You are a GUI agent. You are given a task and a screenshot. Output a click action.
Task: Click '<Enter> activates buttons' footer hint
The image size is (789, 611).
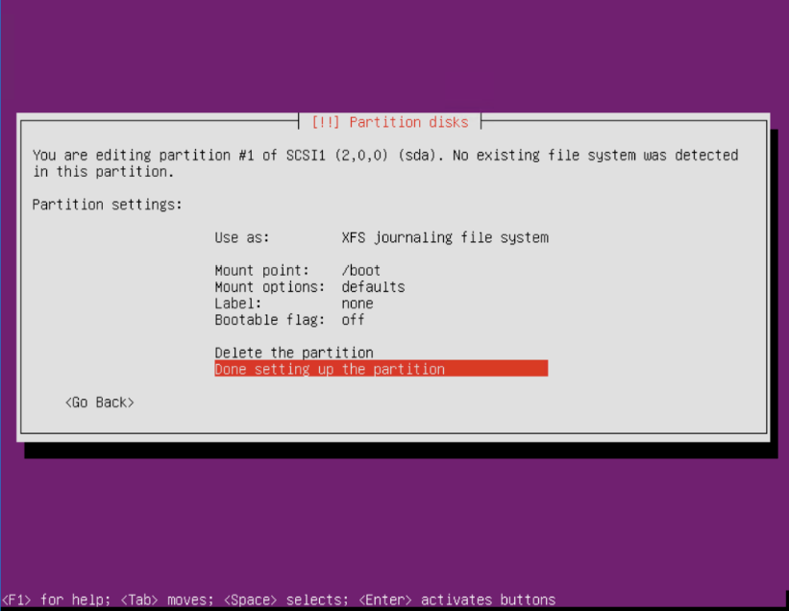(x=456, y=599)
